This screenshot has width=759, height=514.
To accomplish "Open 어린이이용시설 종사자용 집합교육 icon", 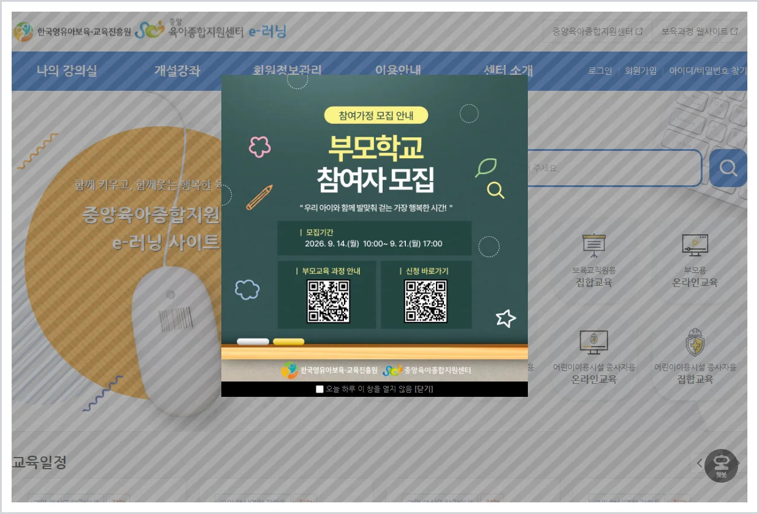I will click(695, 358).
